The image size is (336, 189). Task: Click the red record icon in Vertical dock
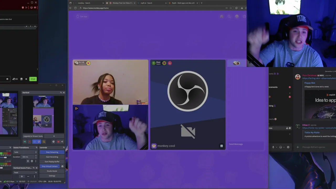(x=29, y=142)
